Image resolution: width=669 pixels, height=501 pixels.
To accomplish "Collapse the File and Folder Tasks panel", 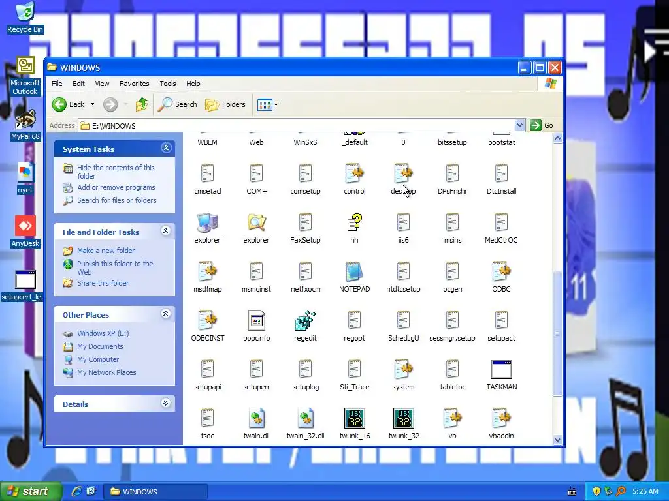I will pos(166,232).
